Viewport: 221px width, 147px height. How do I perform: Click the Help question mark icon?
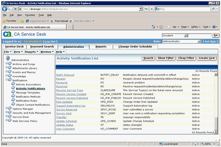click(x=214, y=27)
